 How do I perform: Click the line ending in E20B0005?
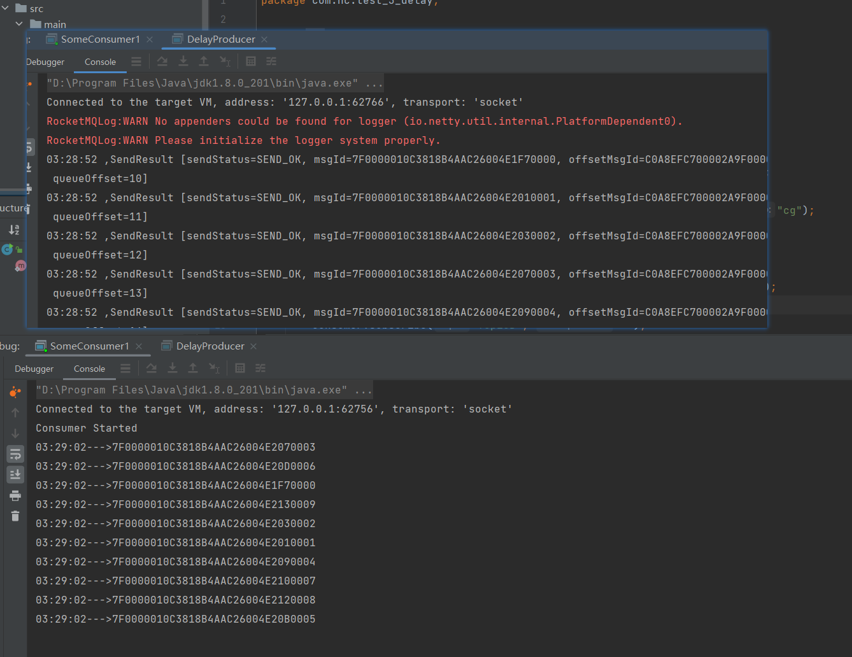tap(175, 619)
